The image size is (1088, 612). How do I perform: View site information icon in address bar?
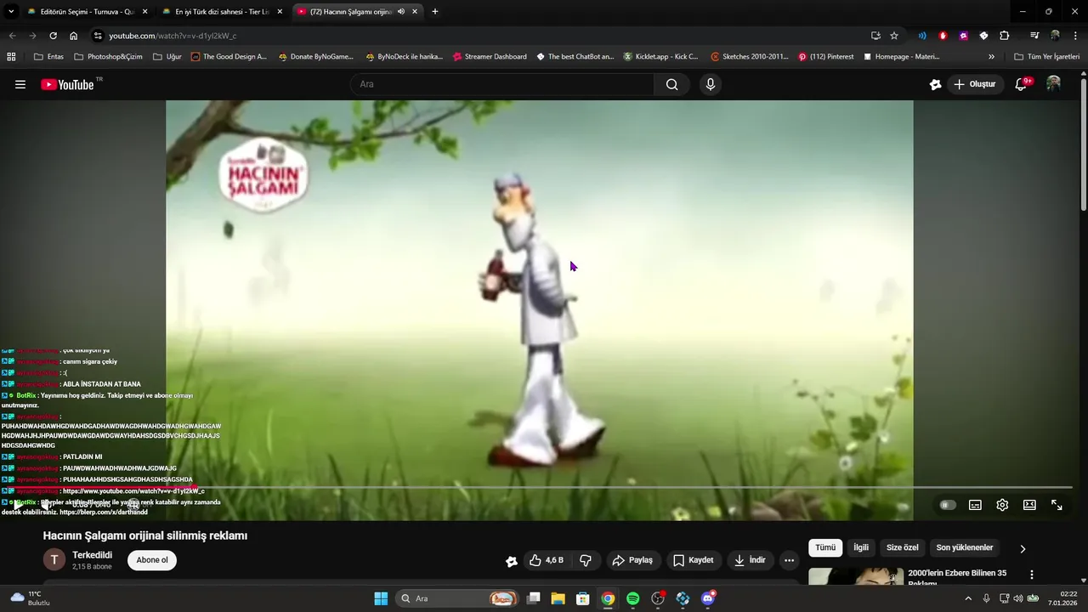(x=98, y=36)
